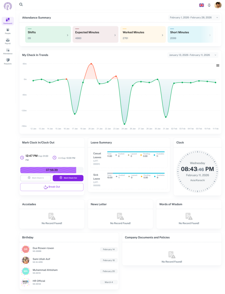Open the search magnifier icon
The width and height of the screenshot is (225, 294).
tap(21, 4)
